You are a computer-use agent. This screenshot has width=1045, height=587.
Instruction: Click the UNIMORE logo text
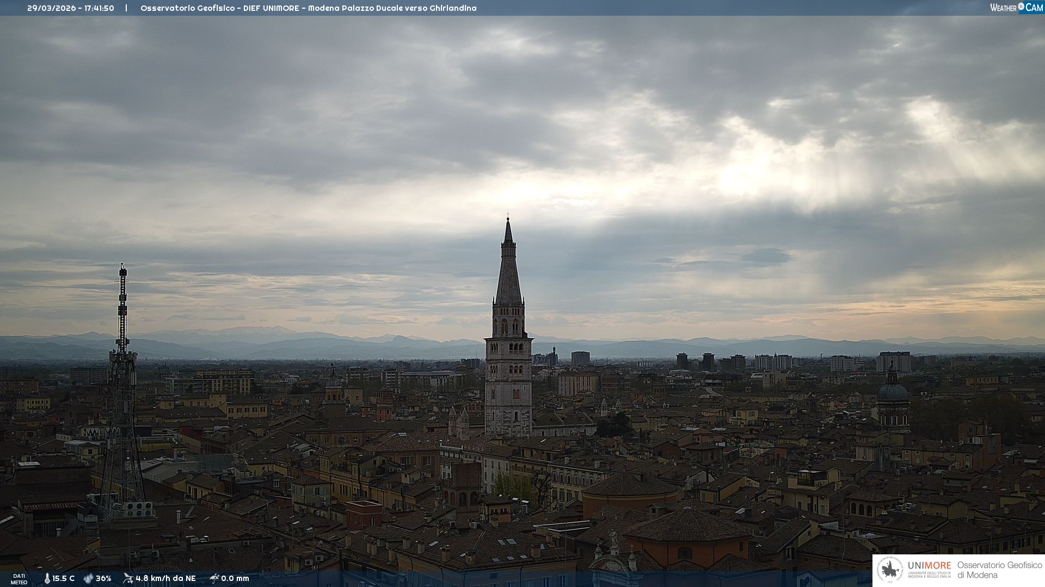point(929,565)
